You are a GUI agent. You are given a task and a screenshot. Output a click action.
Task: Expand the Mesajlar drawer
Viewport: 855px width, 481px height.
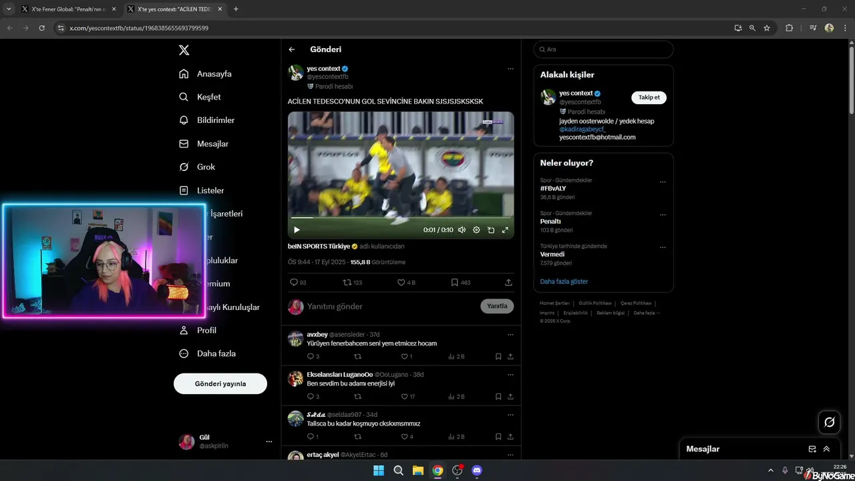[826, 449]
